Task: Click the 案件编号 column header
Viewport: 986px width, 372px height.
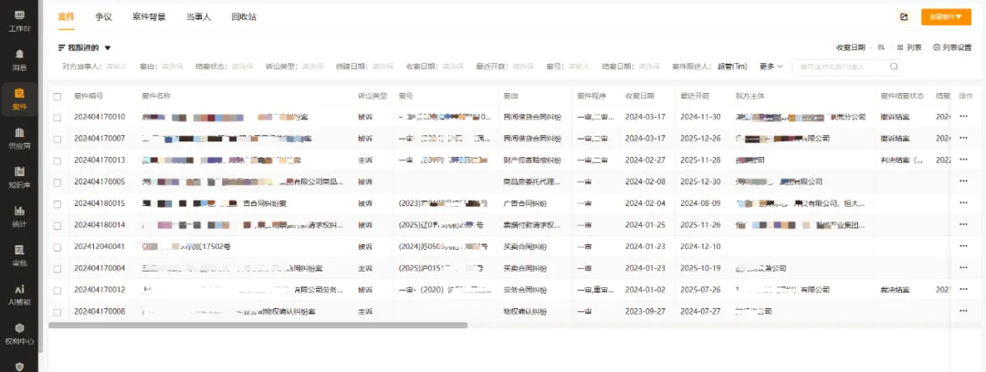Action: (89, 97)
